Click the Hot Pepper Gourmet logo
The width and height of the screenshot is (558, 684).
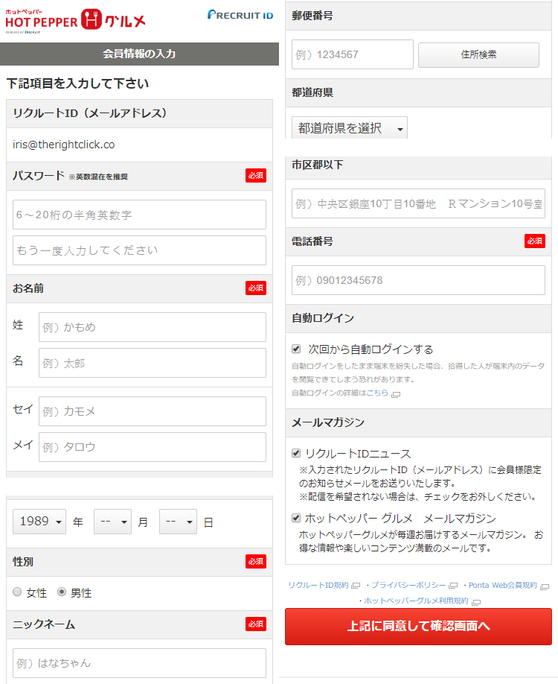75,21
